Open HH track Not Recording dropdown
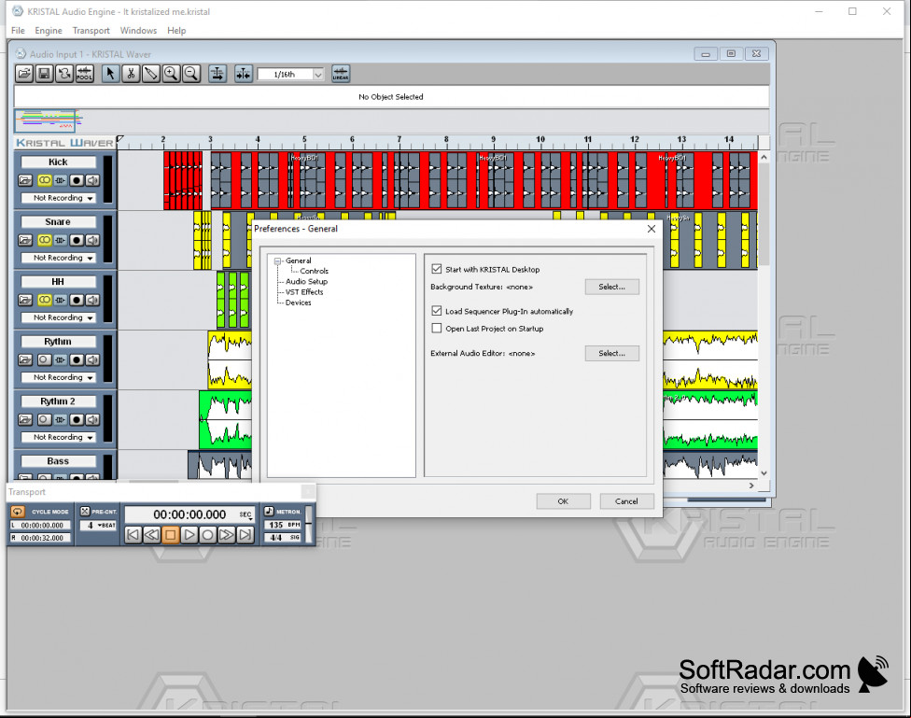 [x=58, y=318]
